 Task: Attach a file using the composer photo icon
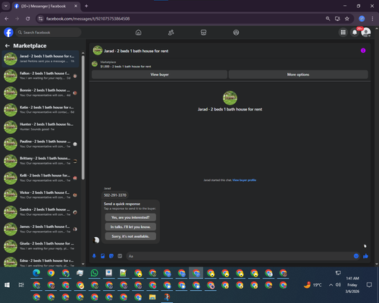(x=102, y=256)
